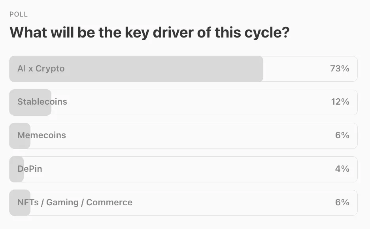Vote for the AI x Crypto option
Viewport: 370px width, 229px height.
click(183, 69)
